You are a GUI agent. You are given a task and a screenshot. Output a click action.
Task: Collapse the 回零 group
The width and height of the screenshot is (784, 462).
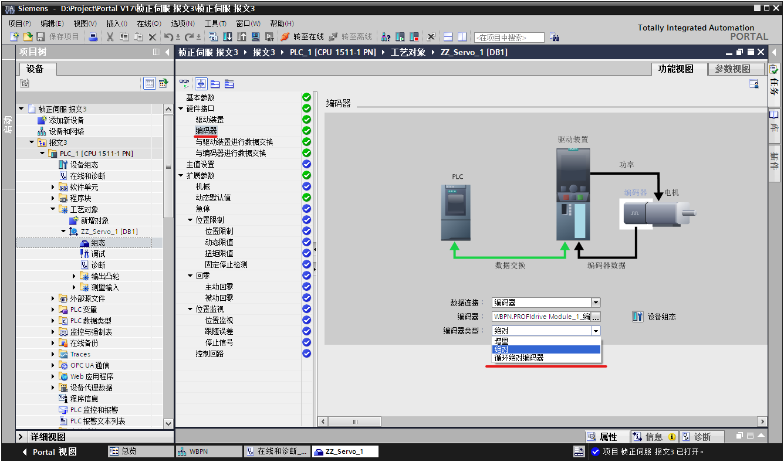click(191, 276)
